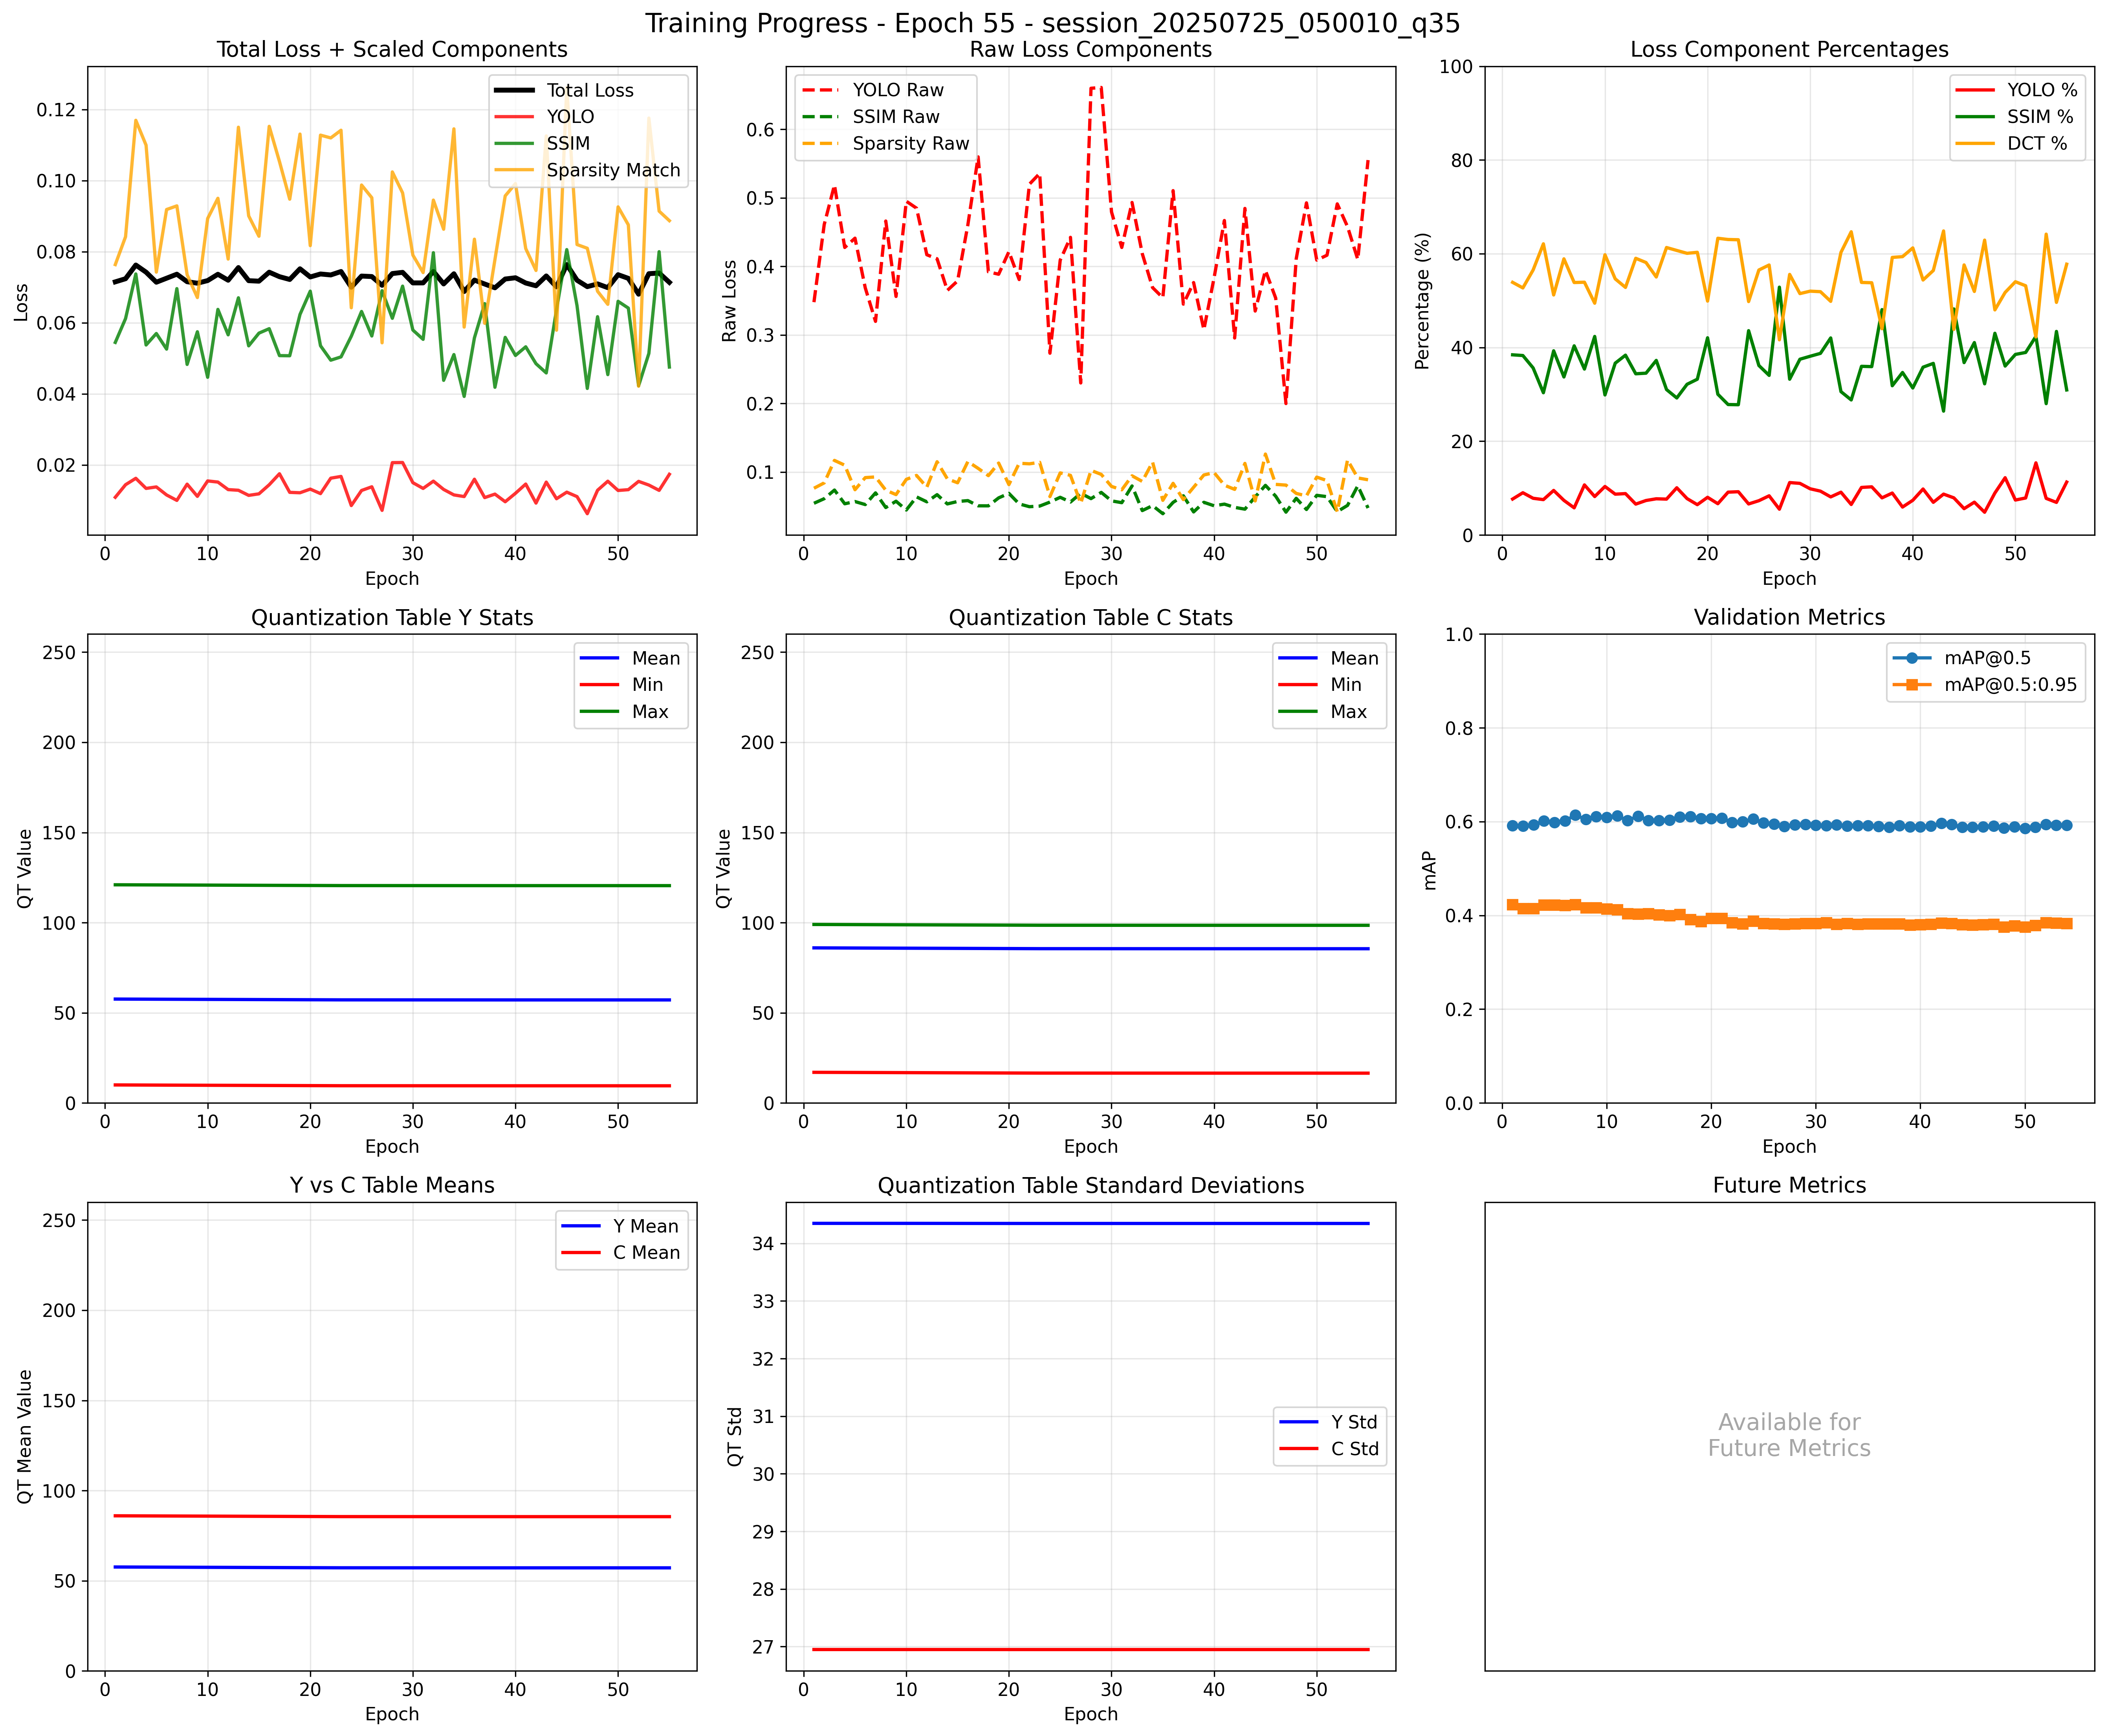Click the YOLO % legend entry
This screenshot has height=1736, width=2106.
[2041, 90]
